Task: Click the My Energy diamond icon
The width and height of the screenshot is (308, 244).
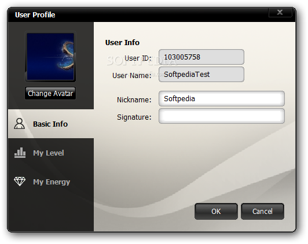Action: click(x=20, y=182)
